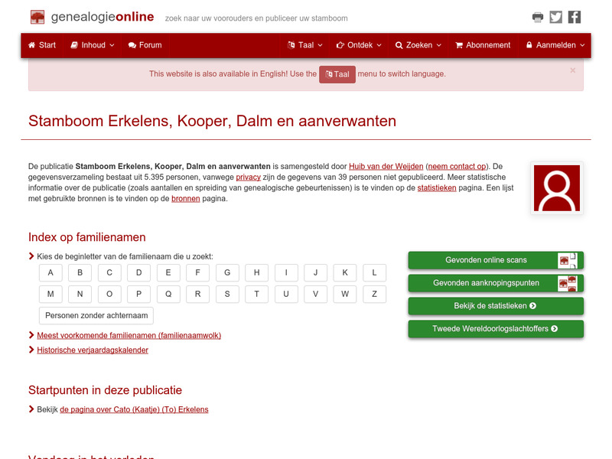Click Personen zonder achternaam button

point(96,315)
